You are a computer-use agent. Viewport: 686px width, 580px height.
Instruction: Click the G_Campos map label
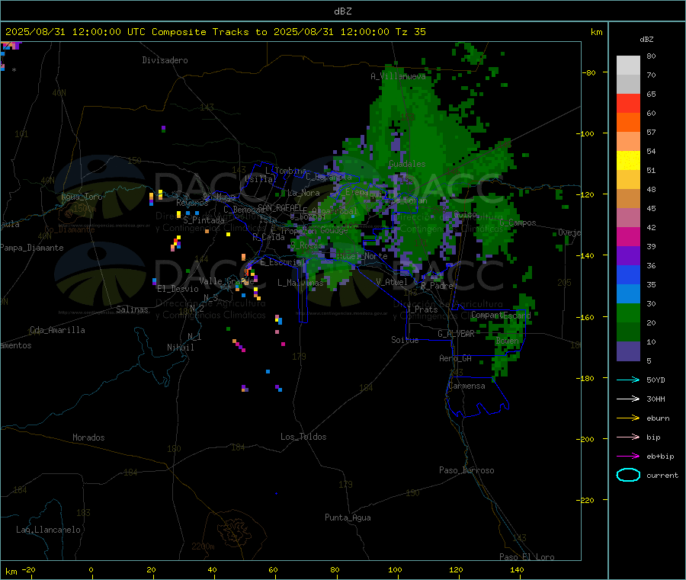(518, 223)
